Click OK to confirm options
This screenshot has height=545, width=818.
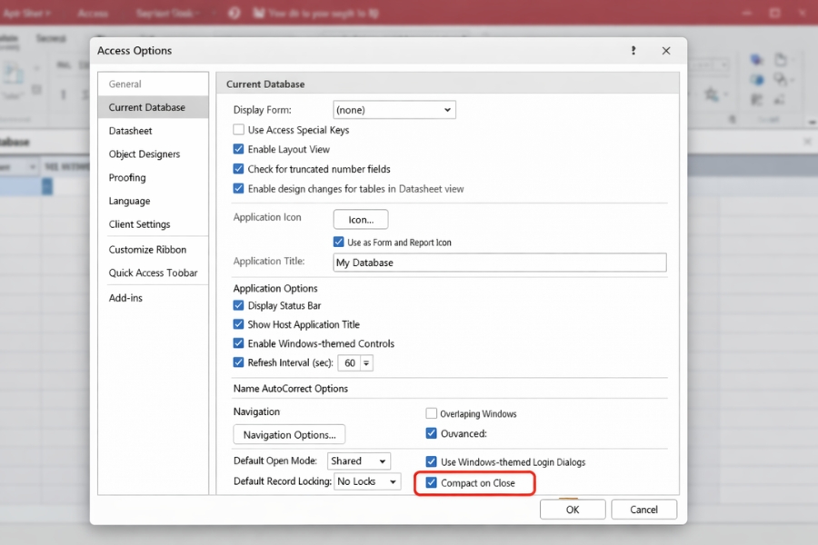[x=573, y=510]
